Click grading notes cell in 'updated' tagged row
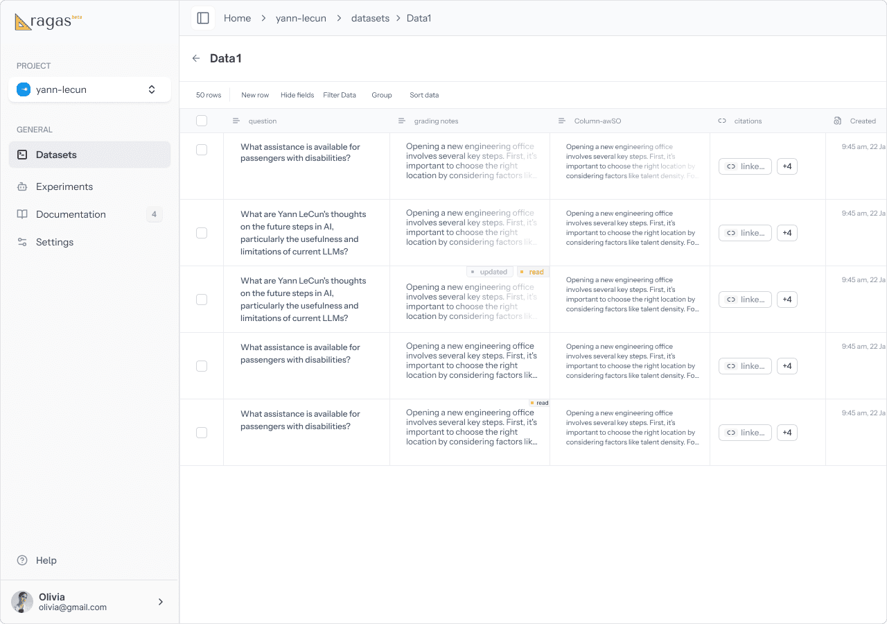Screen dimensions: 887x624 click(470, 300)
